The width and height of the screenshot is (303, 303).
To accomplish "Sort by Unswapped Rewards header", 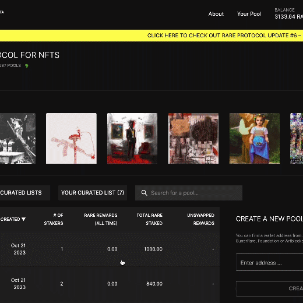I will click(x=201, y=219).
